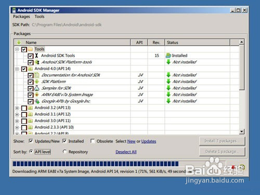Click the Updates selection link
Image resolution: width=260 pixels, height=195 pixels.
(149, 141)
